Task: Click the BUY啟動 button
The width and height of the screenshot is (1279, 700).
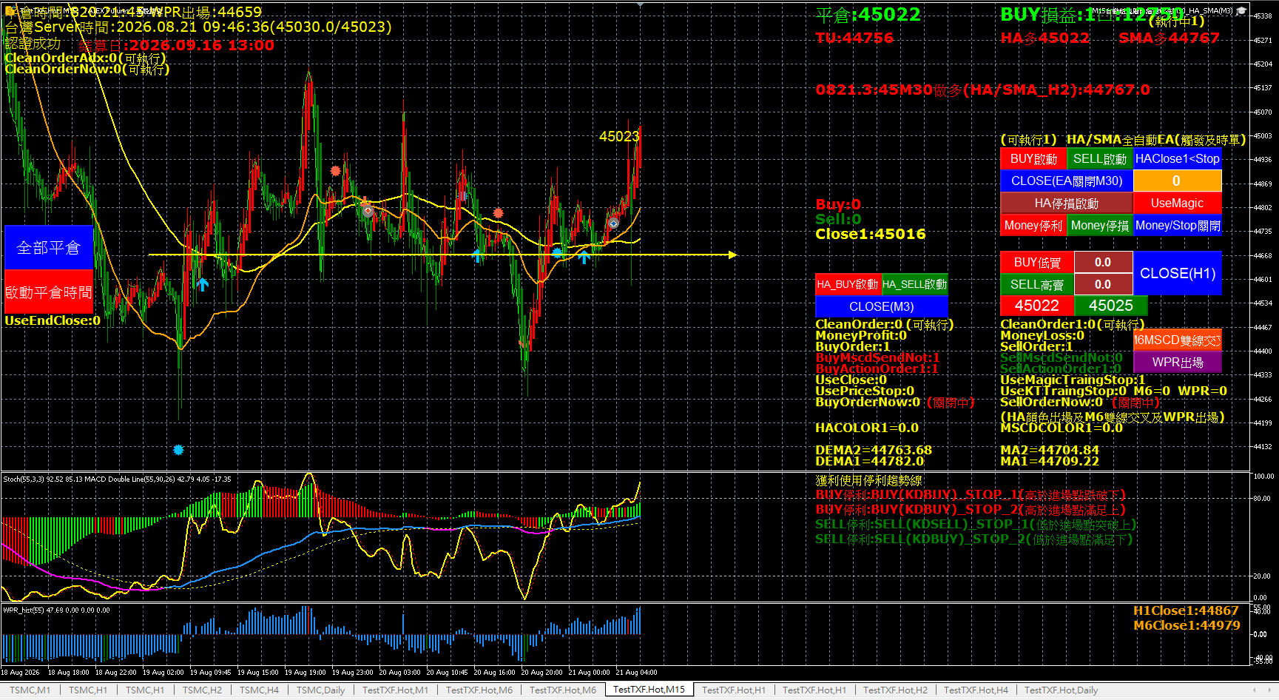Action: tap(1033, 159)
